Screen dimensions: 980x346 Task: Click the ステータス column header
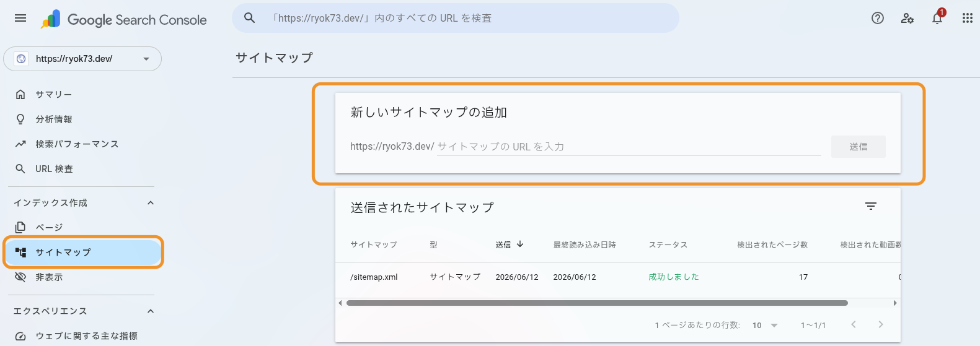668,244
